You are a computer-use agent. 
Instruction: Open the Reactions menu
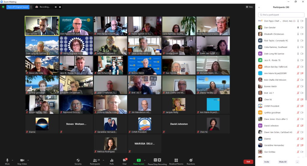[191, 161]
